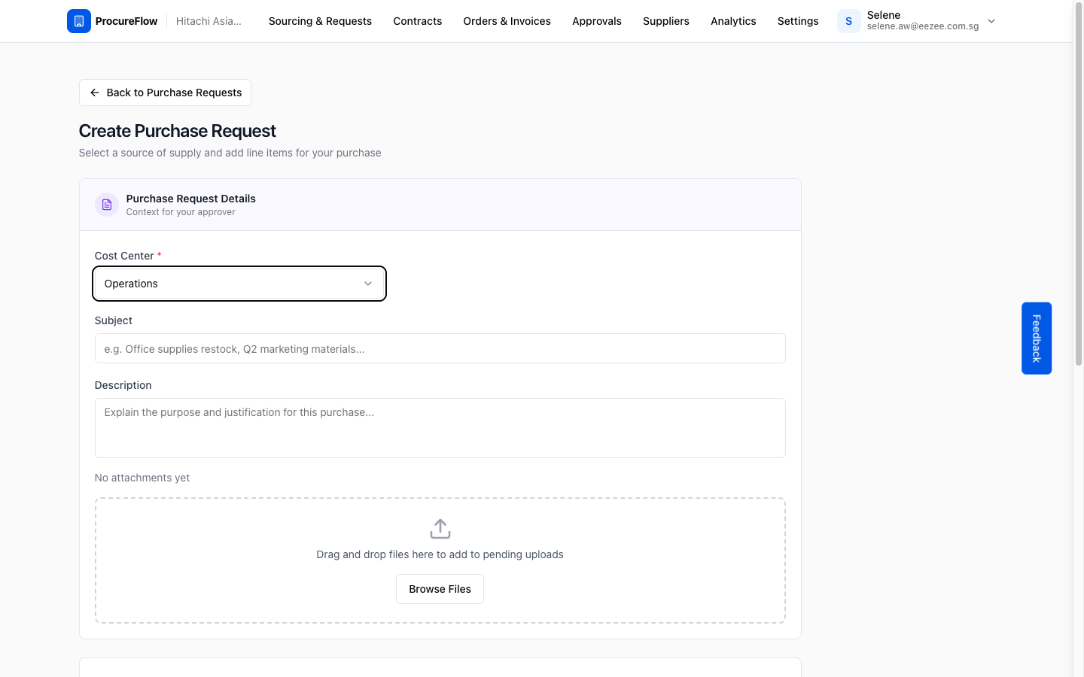Click into the Description text area
Screen dimensions: 1084x677
pyautogui.click(x=440, y=428)
